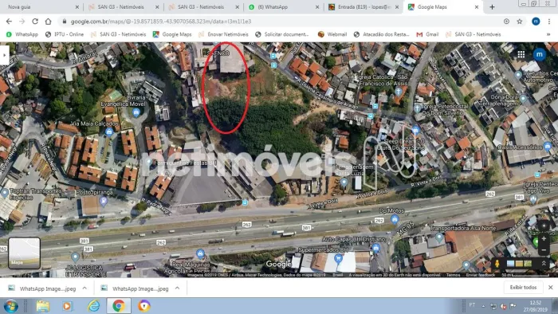Viewport: 558px width, 314px height.
Task: Click the Livraria Evangelica Movel pin
Action: coord(136,113)
